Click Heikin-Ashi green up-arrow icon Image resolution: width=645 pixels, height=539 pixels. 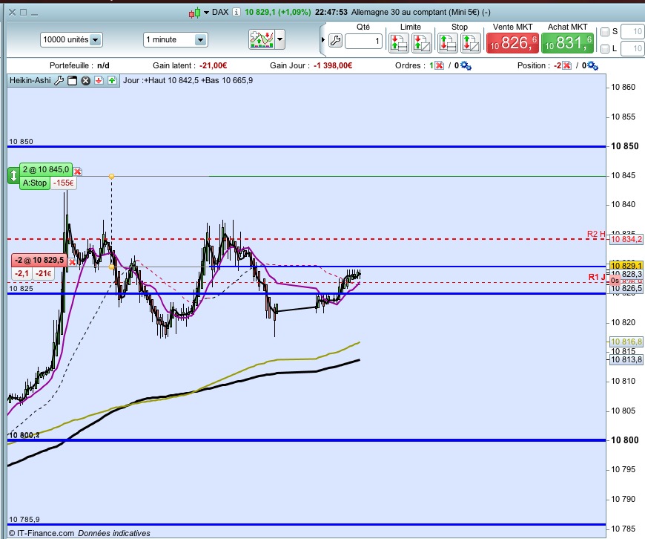pyautogui.click(x=112, y=80)
